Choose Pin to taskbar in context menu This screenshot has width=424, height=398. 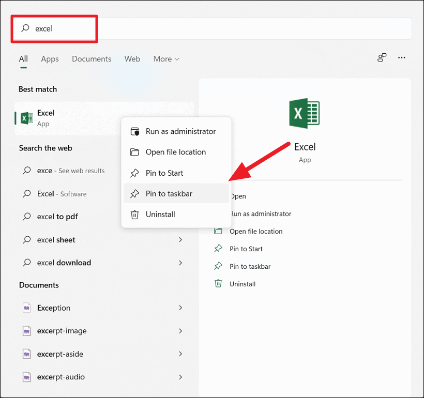176,194
